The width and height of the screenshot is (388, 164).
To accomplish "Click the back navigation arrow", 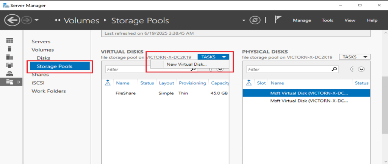I will (12, 20).
